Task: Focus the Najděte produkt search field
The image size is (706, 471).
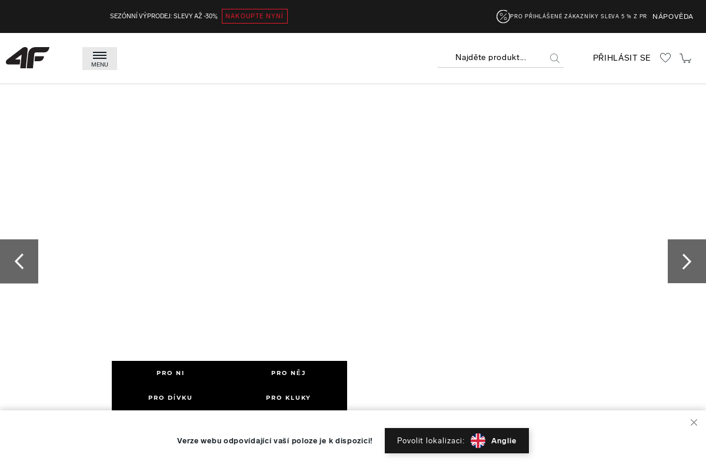Action: point(494,58)
